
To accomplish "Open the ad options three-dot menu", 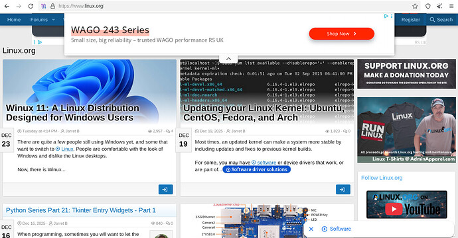I will 392,17.
